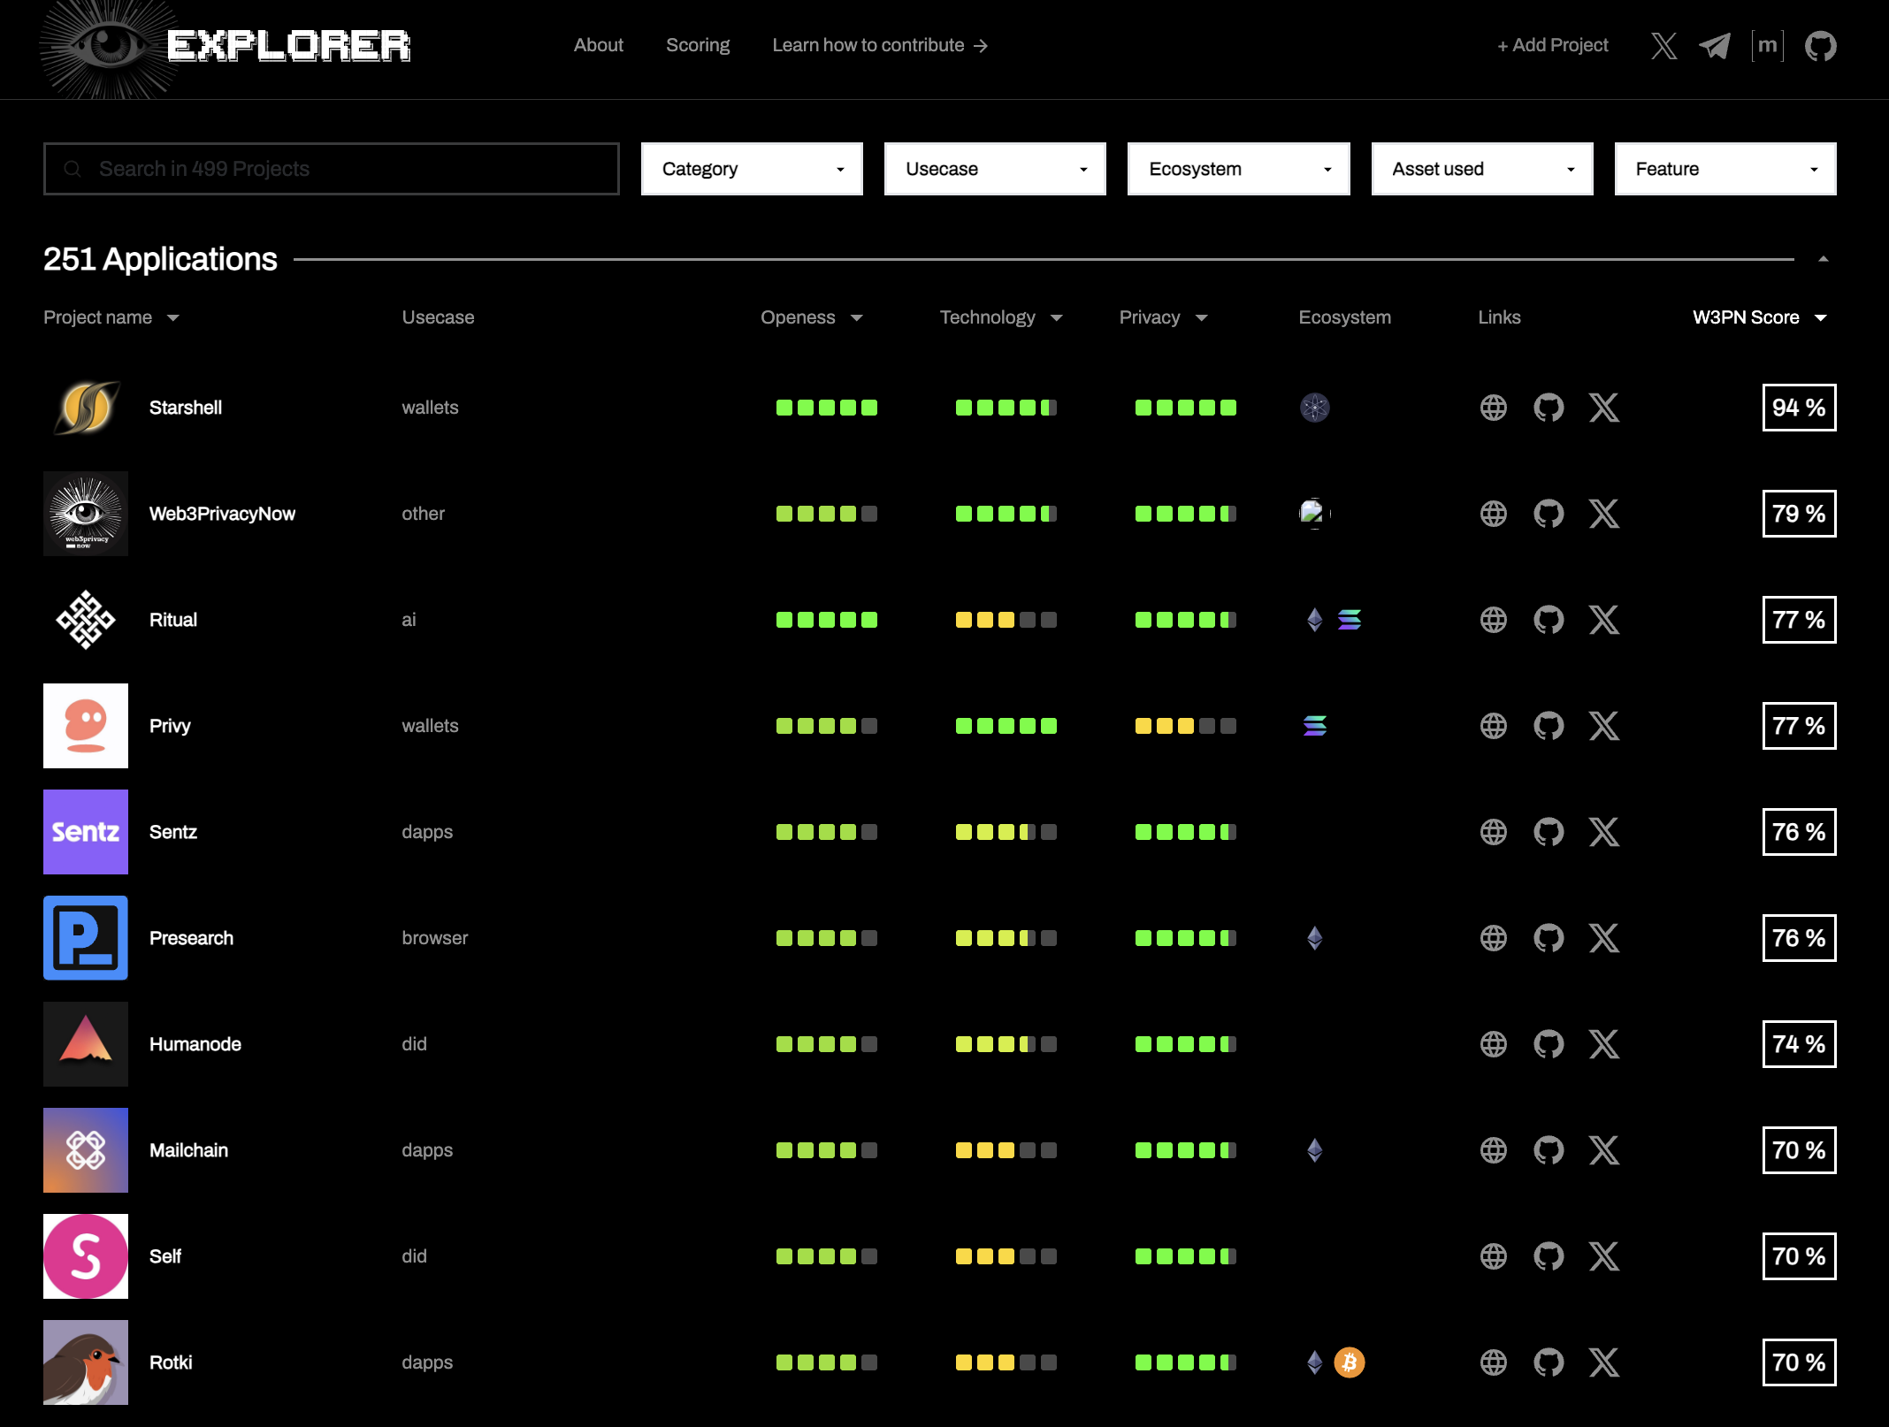The height and width of the screenshot is (1427, 1889).
Task: Open Ritual website globe icon
Action: coord(1494,620)
